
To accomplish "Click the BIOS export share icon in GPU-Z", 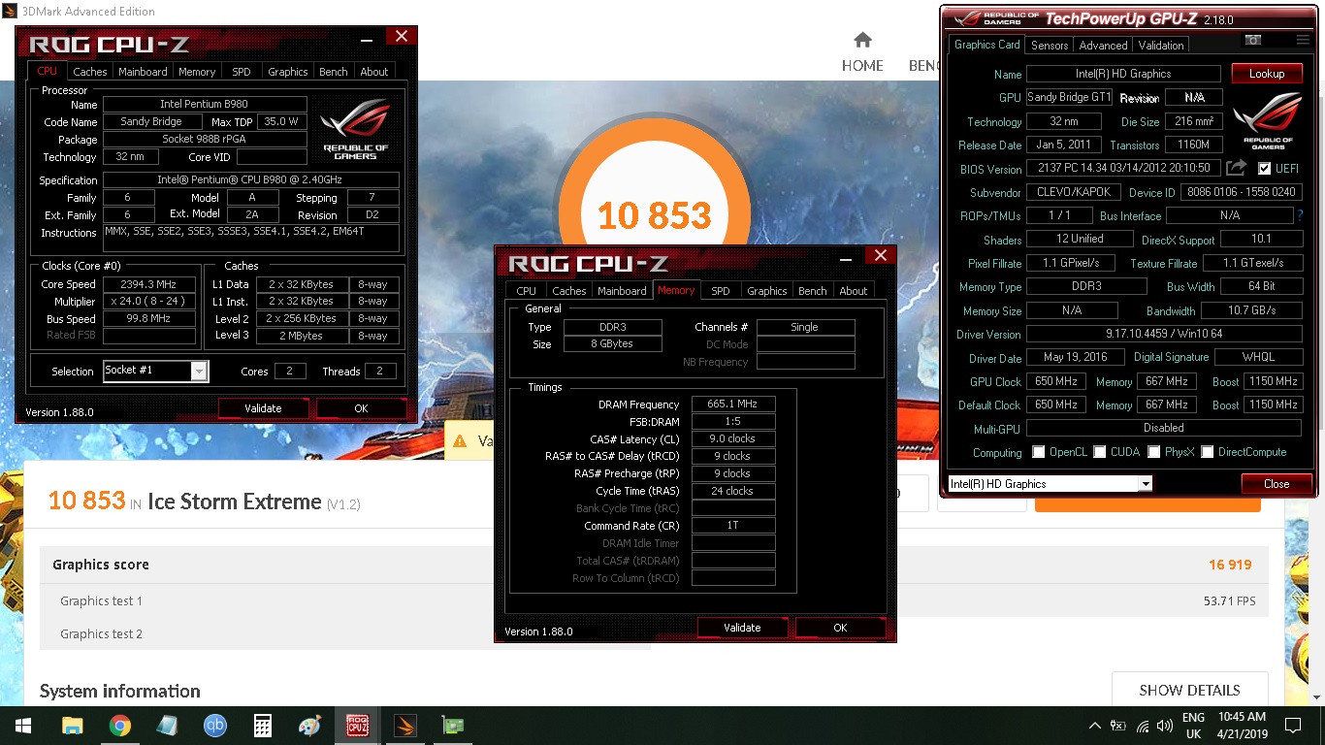I will click(x=1236, y=168).
